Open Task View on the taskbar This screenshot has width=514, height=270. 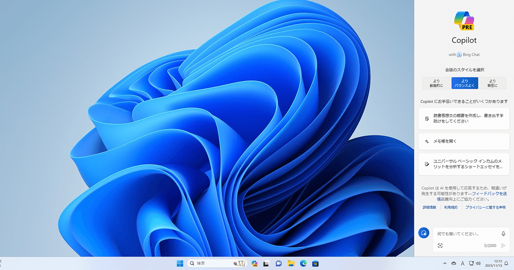click(266, 263)
